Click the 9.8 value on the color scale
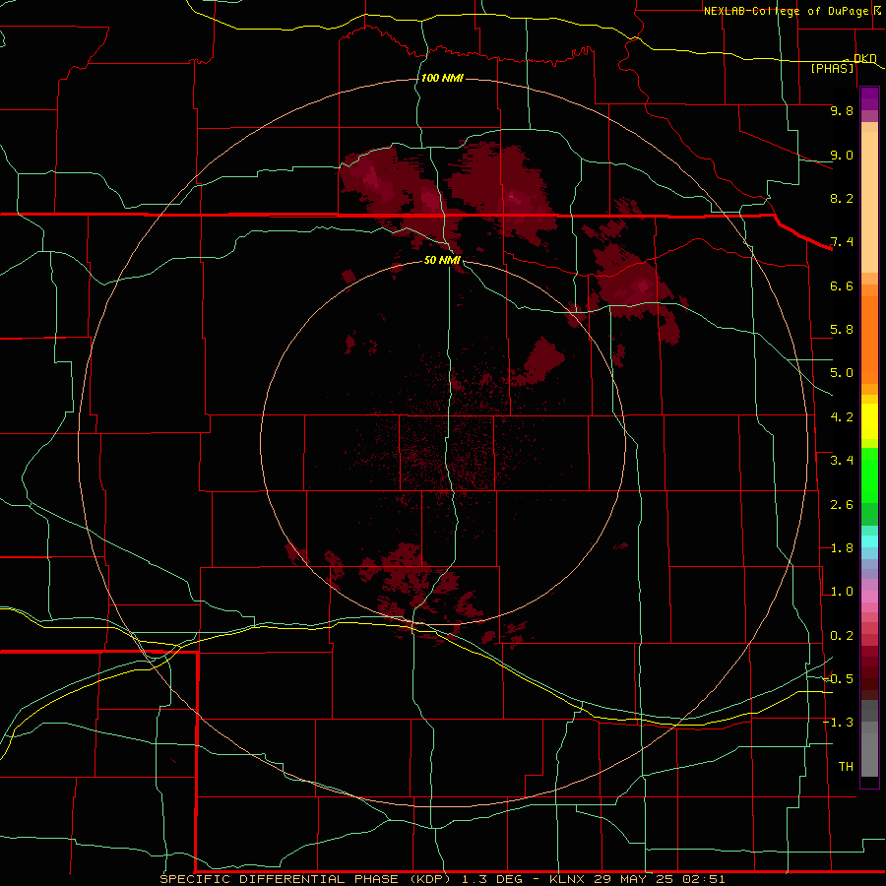The image size is (886, 886). [x=842, y=110]
